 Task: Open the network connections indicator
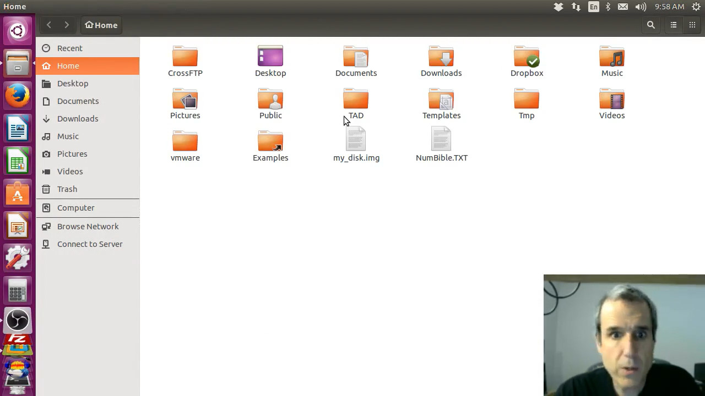576,7
